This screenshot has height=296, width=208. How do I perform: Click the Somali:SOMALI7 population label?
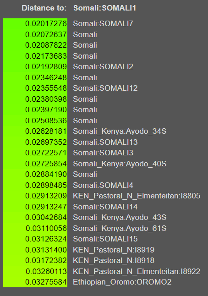(x=103, y=23)
